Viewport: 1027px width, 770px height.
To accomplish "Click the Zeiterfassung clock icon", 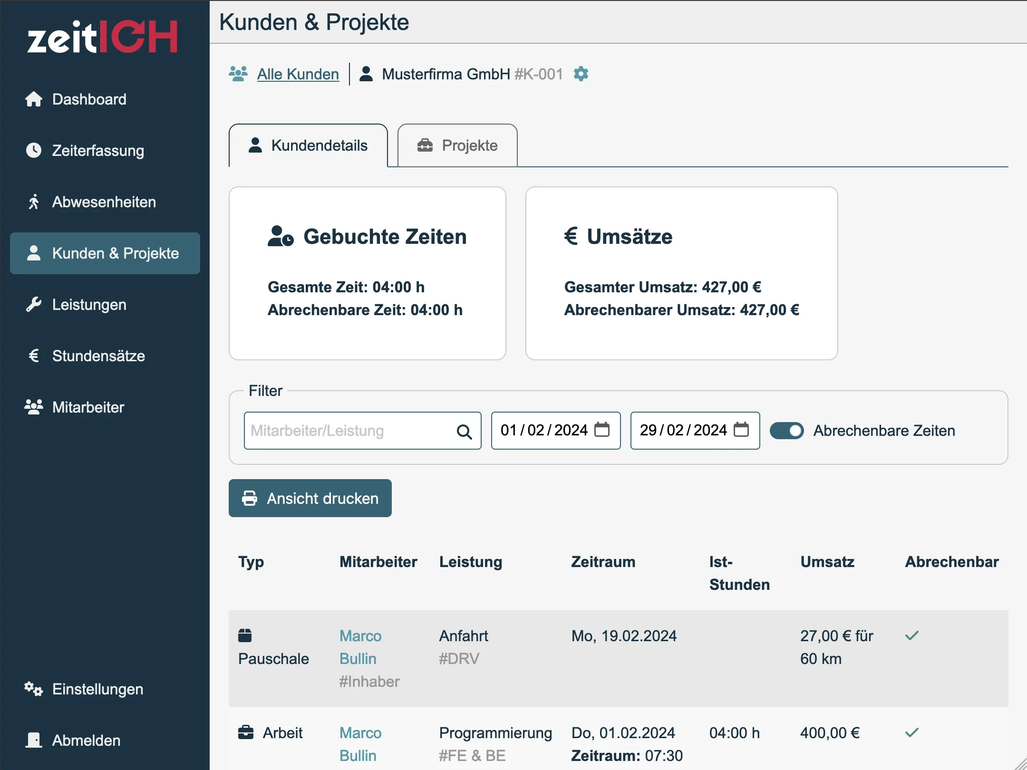I will 34,150.
